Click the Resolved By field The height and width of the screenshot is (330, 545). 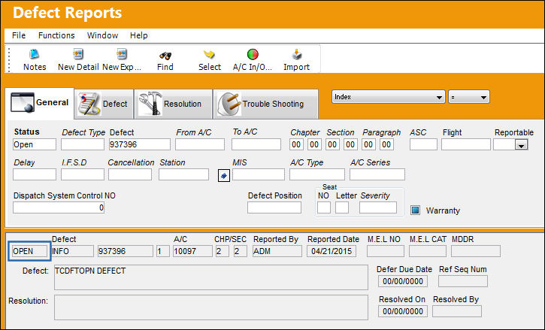tap(457, 311)
